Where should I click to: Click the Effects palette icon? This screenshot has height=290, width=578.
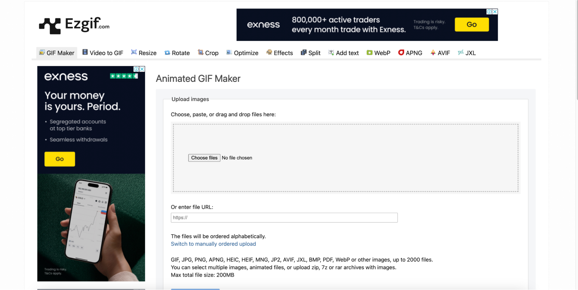click(269, 52)
